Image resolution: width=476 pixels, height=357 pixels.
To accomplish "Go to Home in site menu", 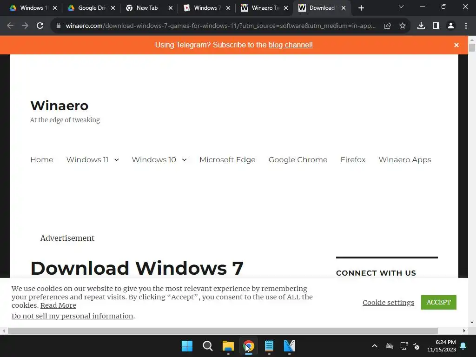I will pos(41,160).
